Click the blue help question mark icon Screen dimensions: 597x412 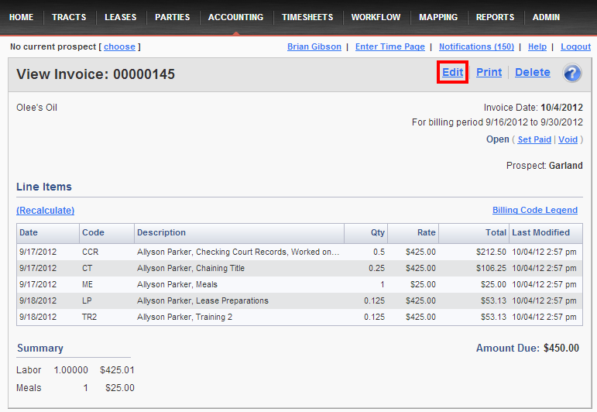pos(572,74)
